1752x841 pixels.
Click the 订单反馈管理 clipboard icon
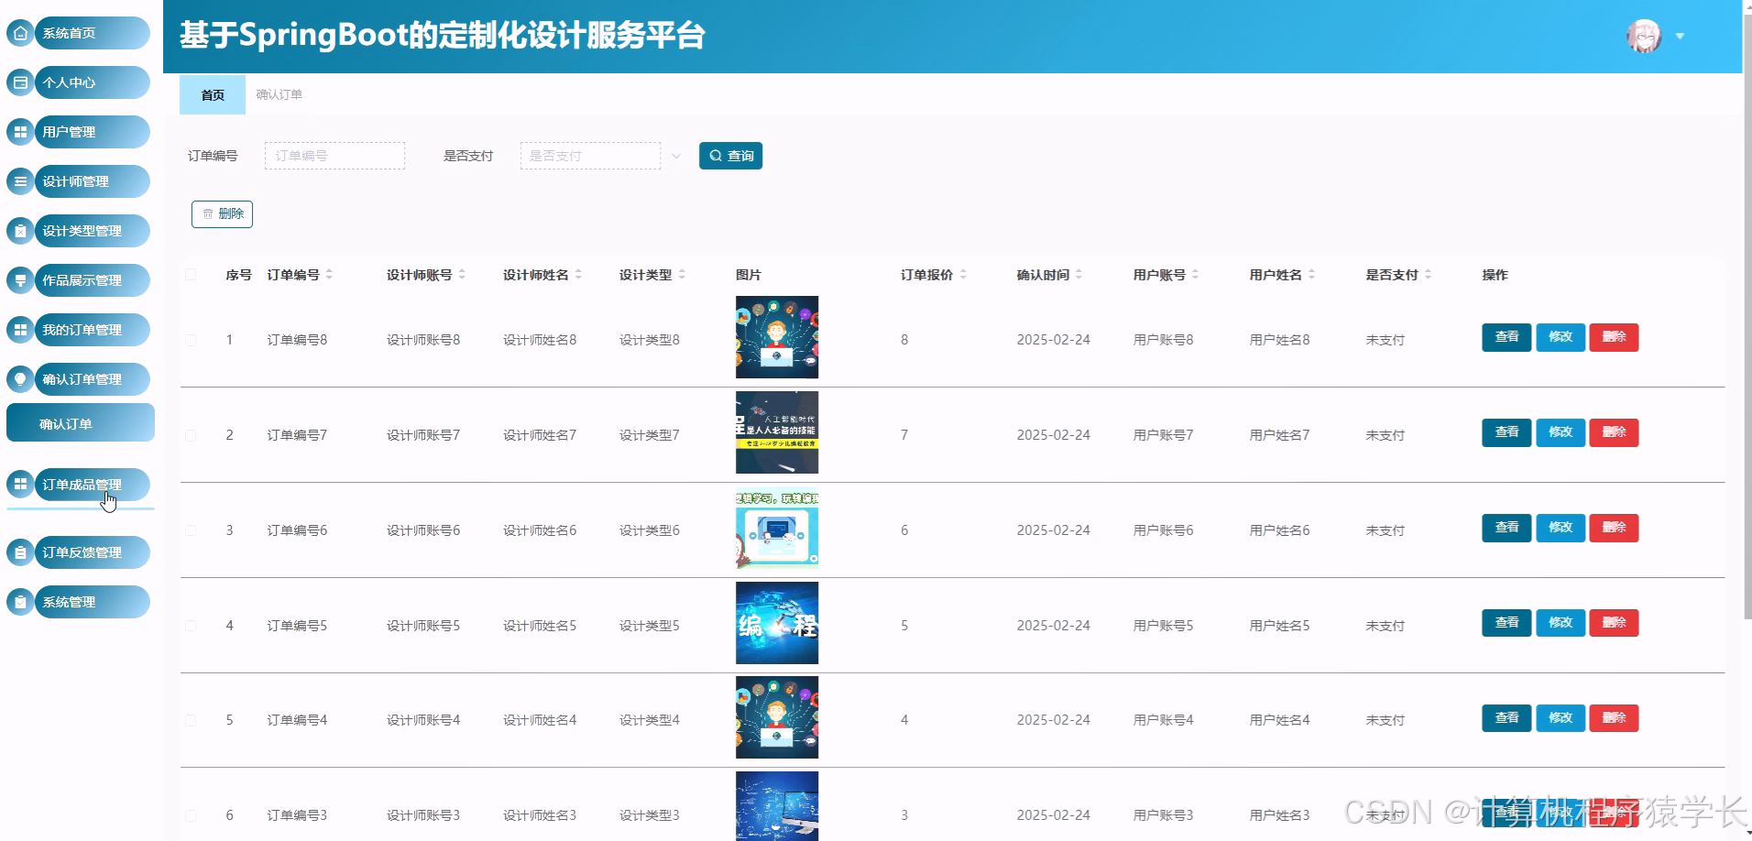coord(20,552)
